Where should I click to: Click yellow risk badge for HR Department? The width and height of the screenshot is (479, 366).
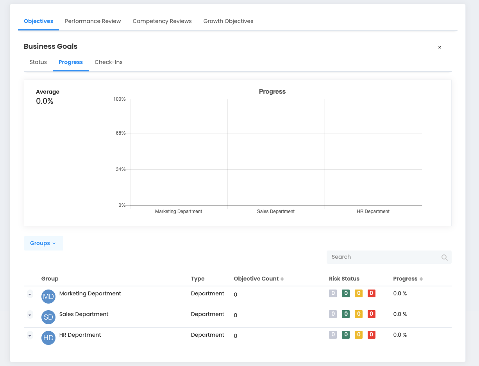coord(359,335)
